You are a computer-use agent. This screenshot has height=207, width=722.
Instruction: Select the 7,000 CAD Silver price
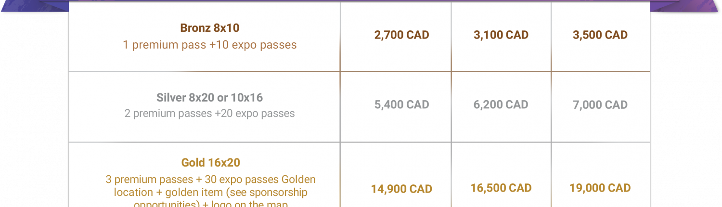coord(600,105)
